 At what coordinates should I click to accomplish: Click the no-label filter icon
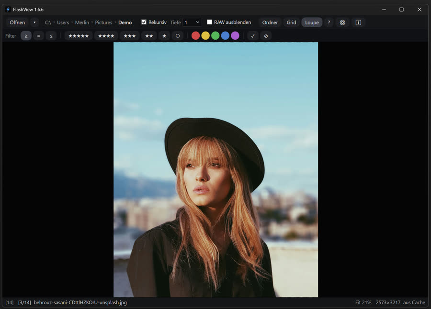[266, 35]
